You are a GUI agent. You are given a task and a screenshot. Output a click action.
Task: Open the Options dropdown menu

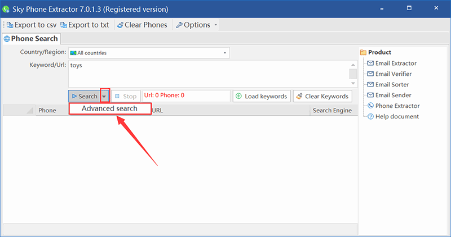tap(195, 25)
